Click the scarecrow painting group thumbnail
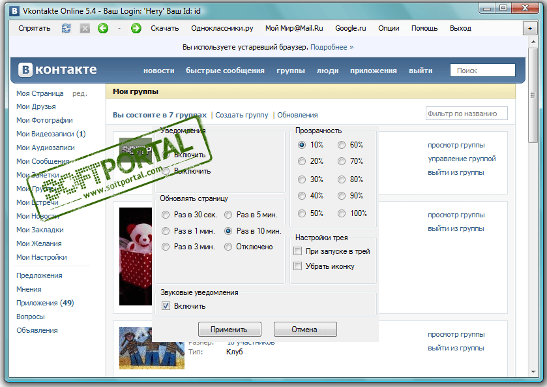 [152, 348]
